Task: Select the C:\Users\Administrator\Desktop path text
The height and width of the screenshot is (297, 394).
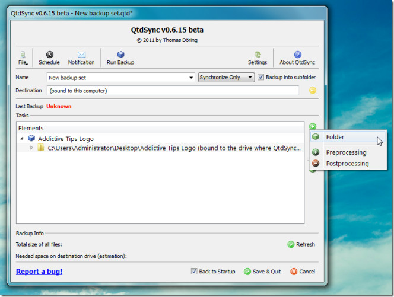Action: [174, 148]
